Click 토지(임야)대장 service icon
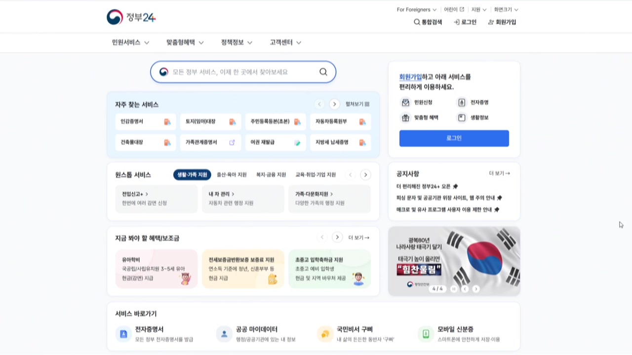This screenshot has width=632, height=355. 233,122
